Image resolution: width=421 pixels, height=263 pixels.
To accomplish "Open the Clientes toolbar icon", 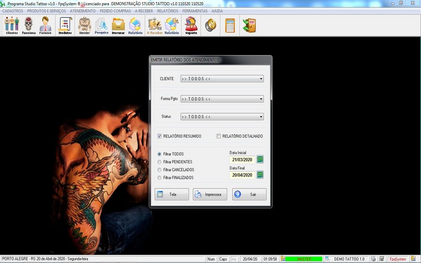I will (12, 25).
